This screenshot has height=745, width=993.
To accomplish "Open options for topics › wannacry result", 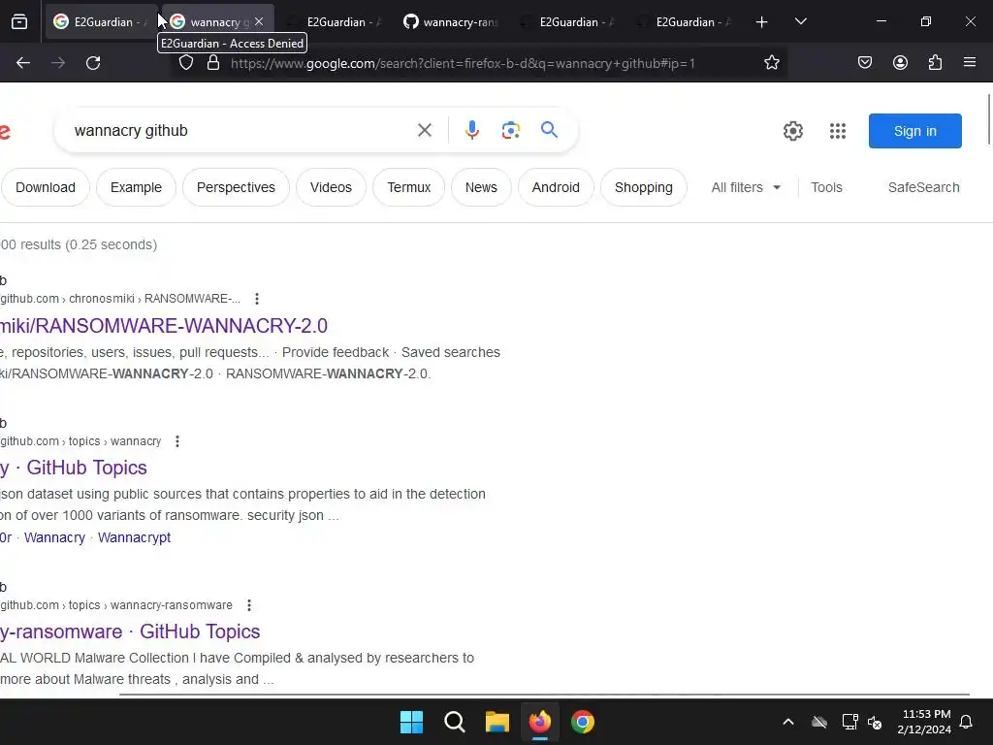I will [x=177, y=441].
